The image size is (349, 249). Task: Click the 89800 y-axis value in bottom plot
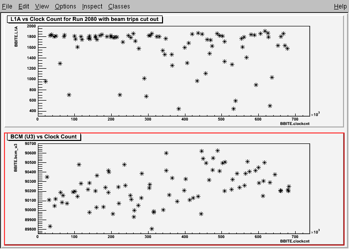tap(30, 229)
